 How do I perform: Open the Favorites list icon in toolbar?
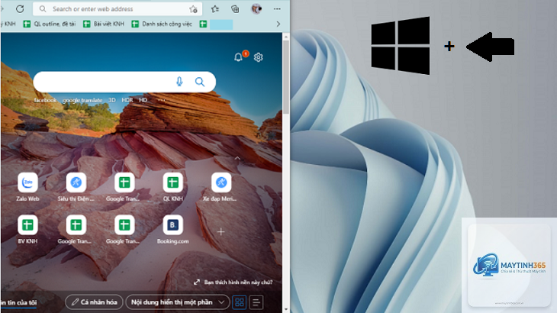coord(215,9)
